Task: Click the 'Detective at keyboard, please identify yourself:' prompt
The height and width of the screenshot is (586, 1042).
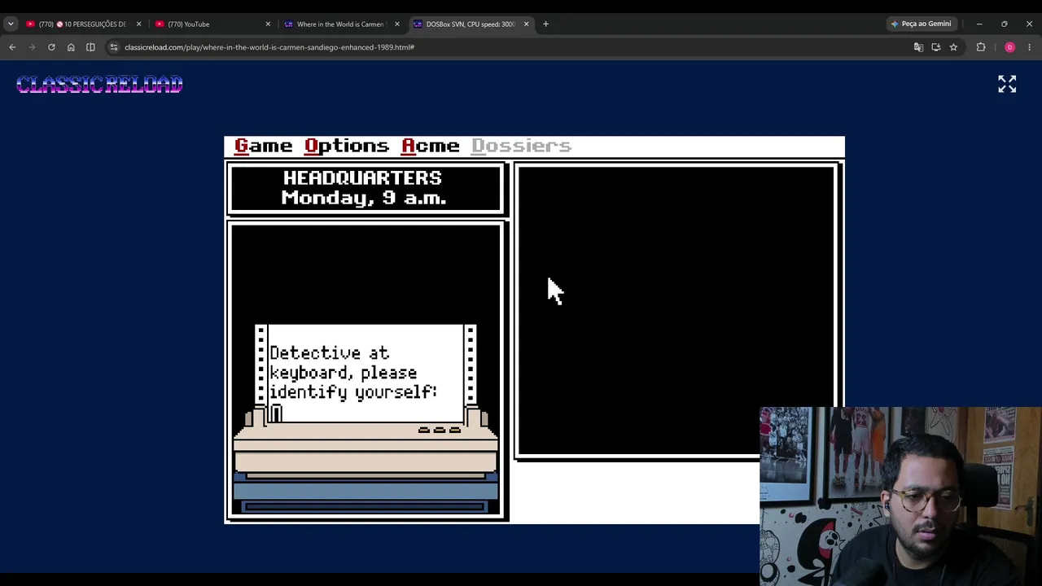Action: (x=353, y=373)
